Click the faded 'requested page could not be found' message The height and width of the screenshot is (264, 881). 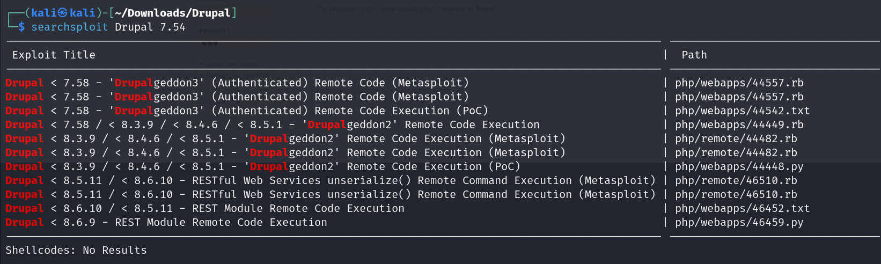click(405, 9)
